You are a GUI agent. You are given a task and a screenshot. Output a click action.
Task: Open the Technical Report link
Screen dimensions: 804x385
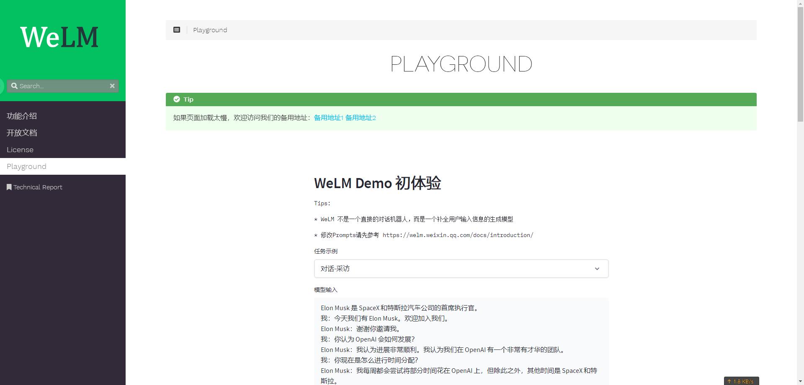[38, 187]
